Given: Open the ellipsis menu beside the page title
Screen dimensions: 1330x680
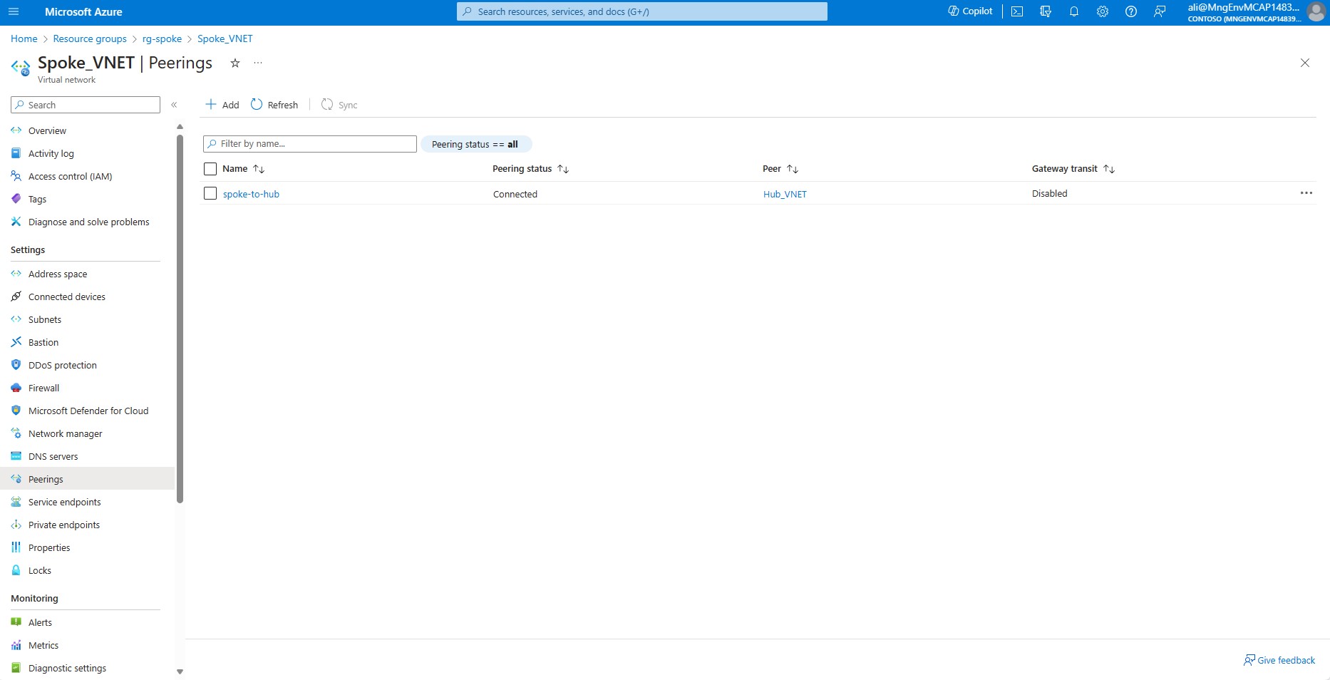Looking at the screenshot, I should (x=258, y=63).
